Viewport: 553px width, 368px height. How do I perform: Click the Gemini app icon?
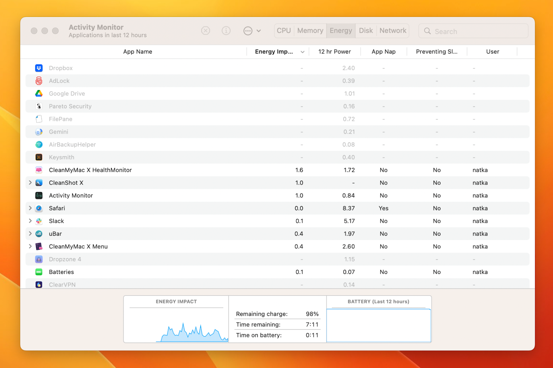click(39, 132)
